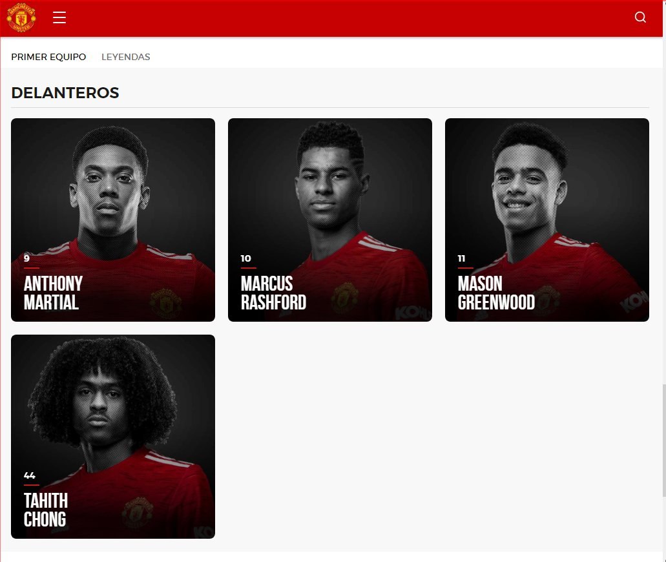Open Mason Greenwood player card
666x562 pixels.
click(x=547, y=220)
